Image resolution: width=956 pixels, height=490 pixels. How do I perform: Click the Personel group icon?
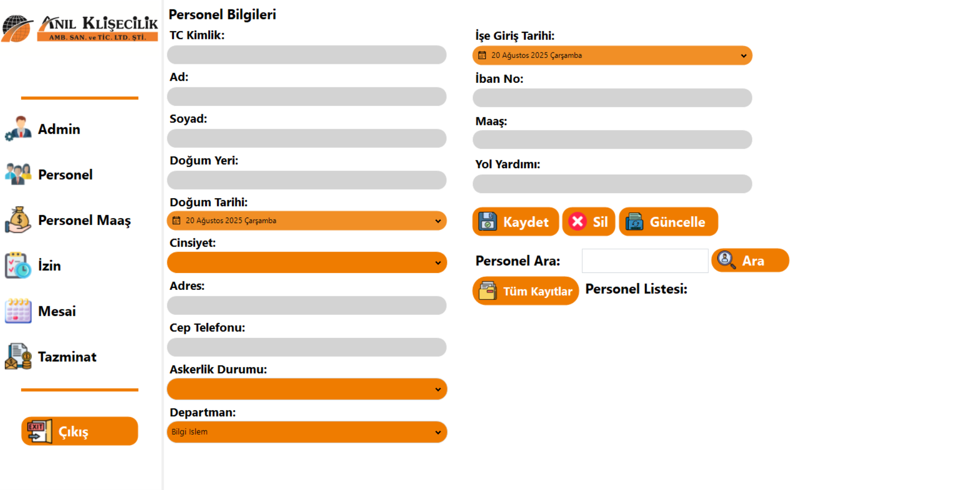pyautogui.click(x=18, y=174)
